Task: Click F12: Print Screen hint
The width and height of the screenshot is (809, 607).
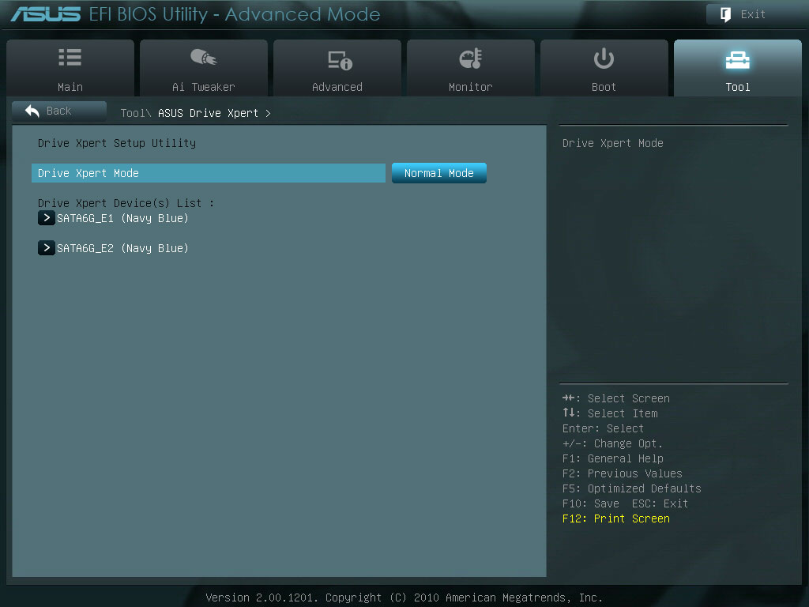Action: click(616, 518)
